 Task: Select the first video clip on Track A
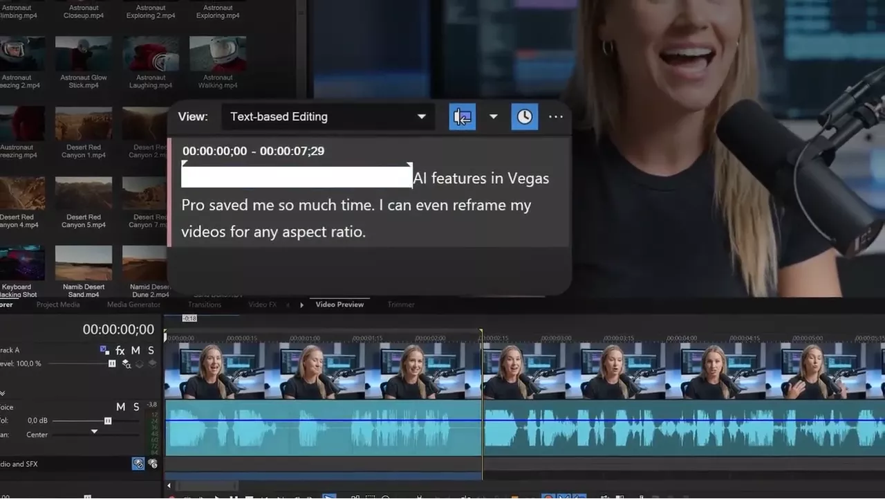pos(323,372)
